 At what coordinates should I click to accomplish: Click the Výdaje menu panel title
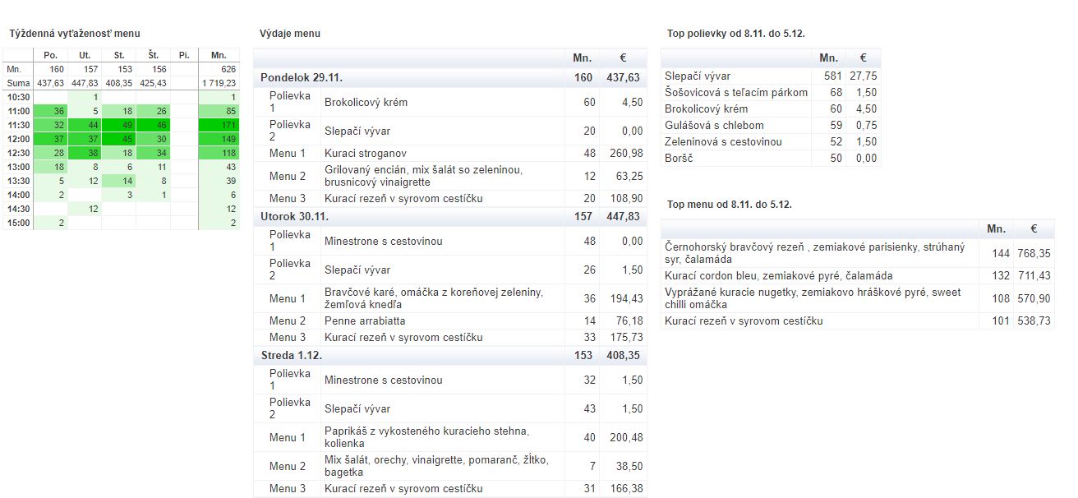point(290,34)
